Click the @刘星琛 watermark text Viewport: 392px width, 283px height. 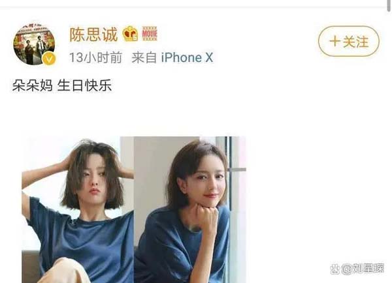point(363,269)
